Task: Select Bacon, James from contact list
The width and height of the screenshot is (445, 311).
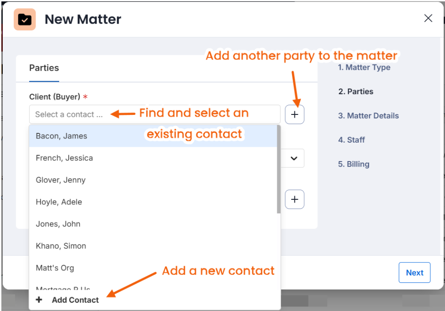Action: pos(153,136)
